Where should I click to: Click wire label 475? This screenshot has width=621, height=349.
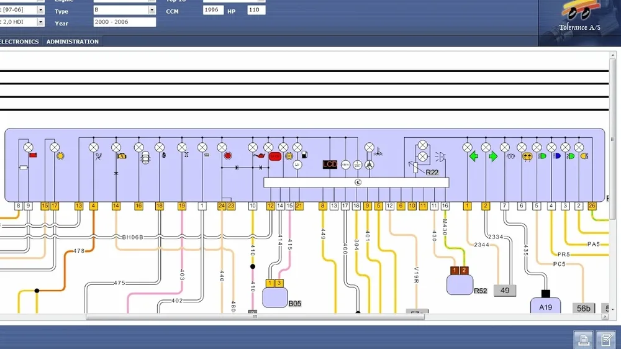[x=119, y=283]
